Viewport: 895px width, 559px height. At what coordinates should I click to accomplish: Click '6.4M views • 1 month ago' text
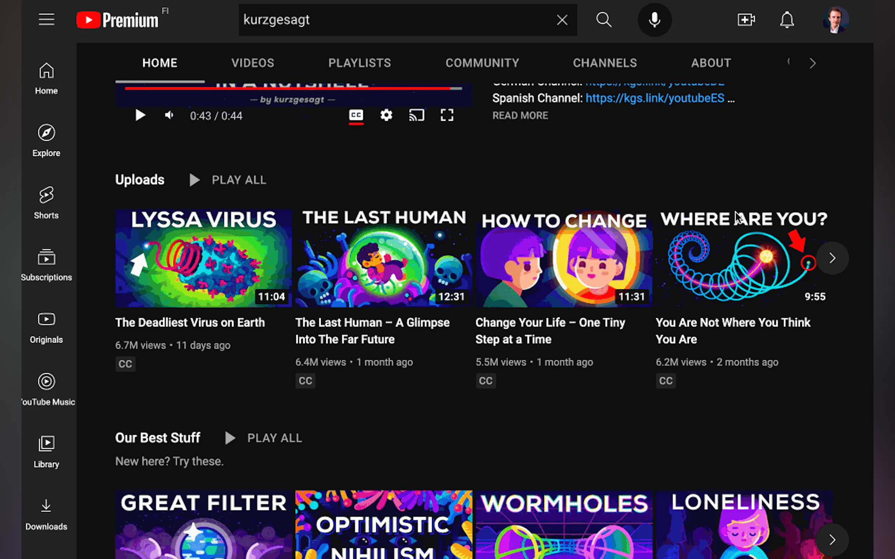[x=354, y=362]
